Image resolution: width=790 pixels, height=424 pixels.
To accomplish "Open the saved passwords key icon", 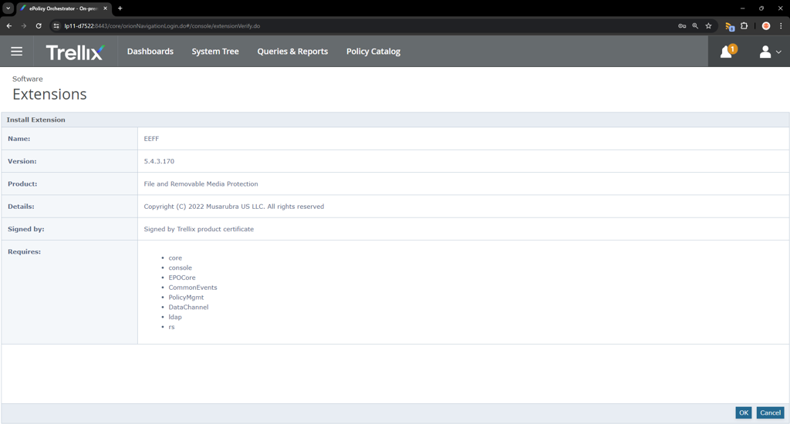I will (x=682, y=25).
